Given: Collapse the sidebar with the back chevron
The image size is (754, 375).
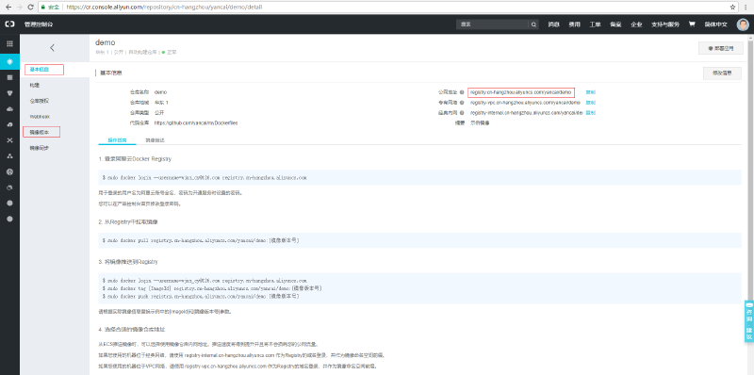Looking at the screenshot, I should coord(53,48).
